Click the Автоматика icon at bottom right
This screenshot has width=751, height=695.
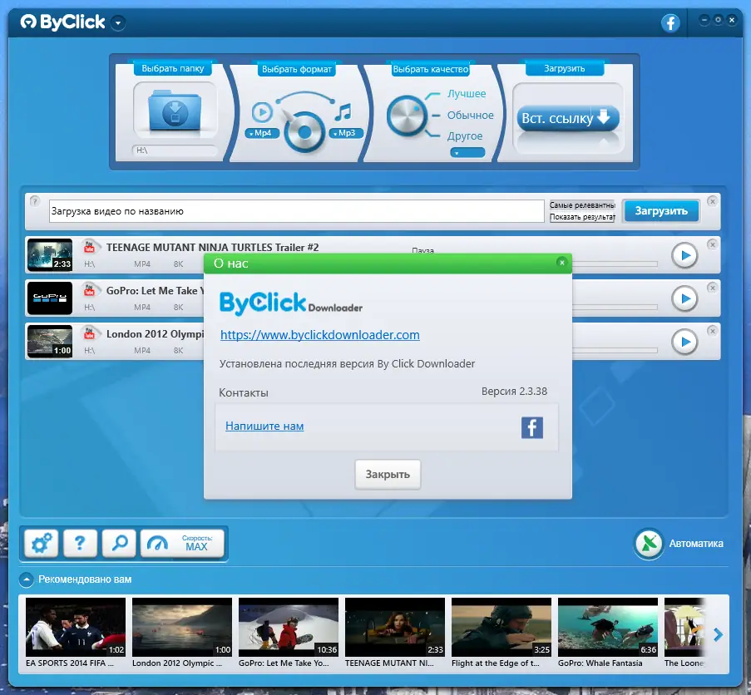[649, 544]
